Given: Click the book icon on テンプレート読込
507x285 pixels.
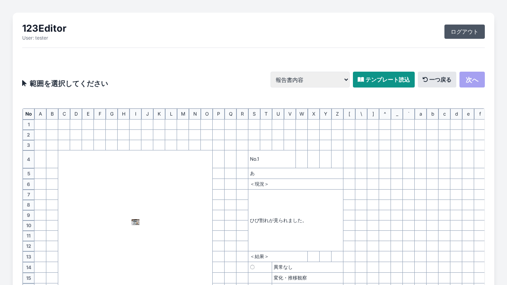Looking at the screenshot, I should coord(360,80).
